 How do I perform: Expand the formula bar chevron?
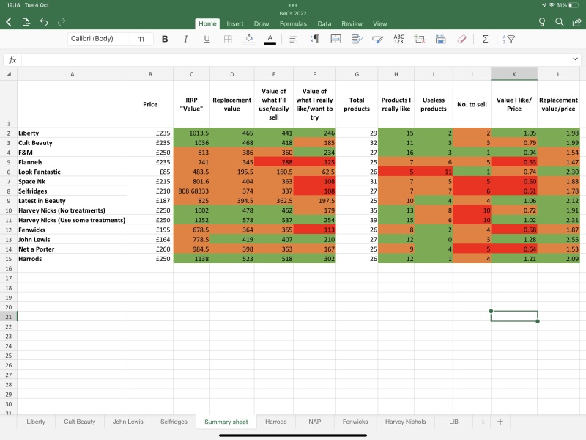pos(575,59)
